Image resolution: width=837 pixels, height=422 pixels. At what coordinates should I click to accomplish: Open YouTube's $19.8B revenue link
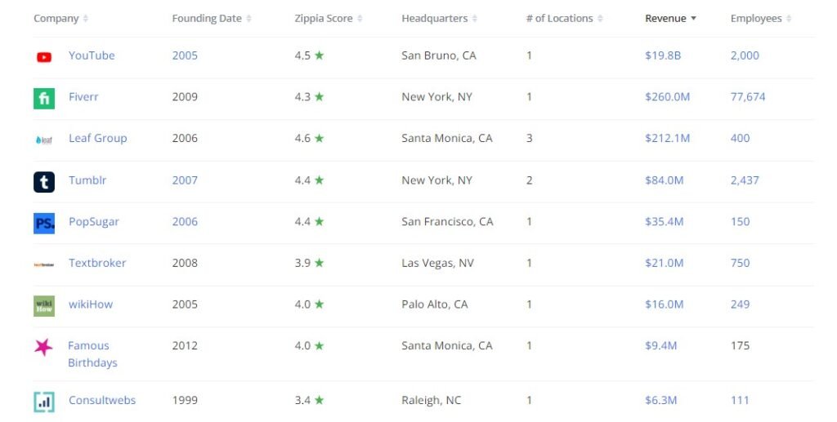(663, 56)
